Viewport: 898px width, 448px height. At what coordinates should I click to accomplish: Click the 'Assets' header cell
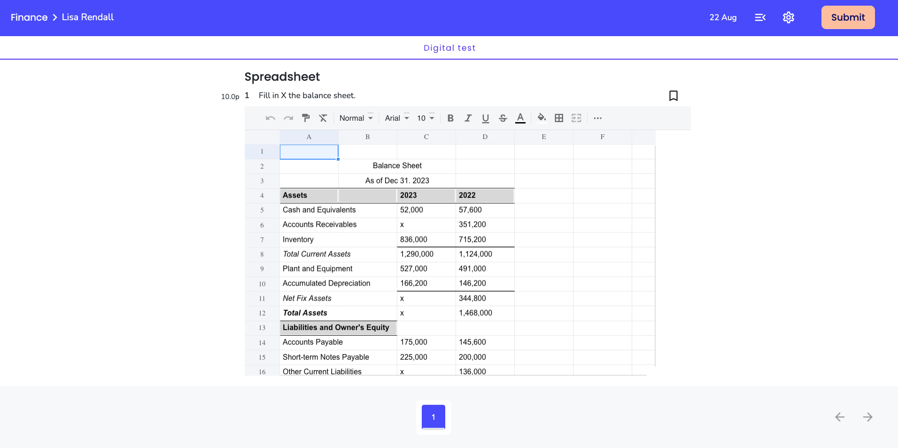tap(309, 195)
